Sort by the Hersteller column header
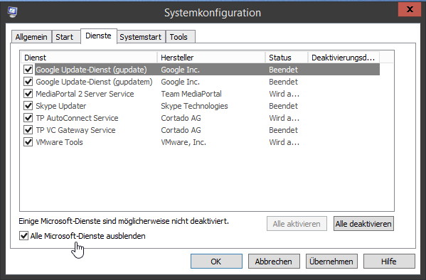Viewport: 426px width, 280px height. [x=211, y=58]
